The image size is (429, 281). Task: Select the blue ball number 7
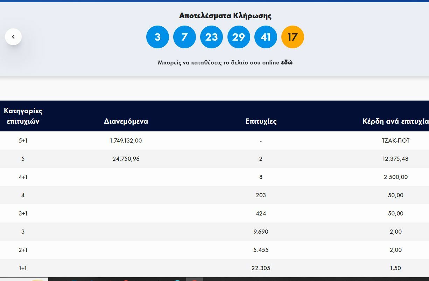[x=184, y=37]
